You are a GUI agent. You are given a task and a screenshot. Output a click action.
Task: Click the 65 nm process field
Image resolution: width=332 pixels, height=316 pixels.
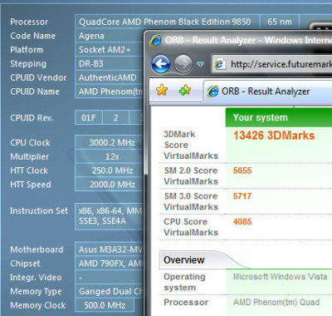point(280,22)
